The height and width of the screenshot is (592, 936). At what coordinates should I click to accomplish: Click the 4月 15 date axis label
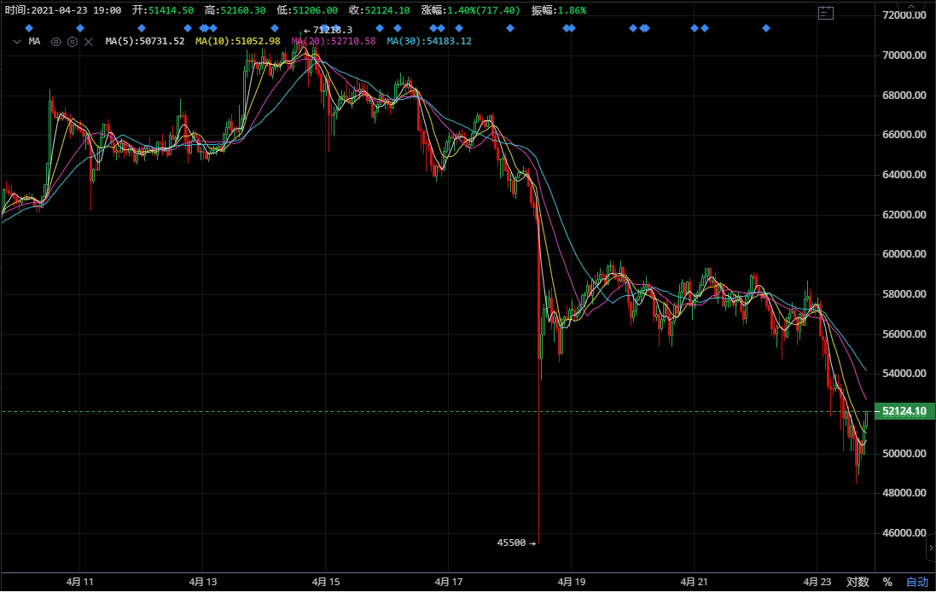[326, 582]
